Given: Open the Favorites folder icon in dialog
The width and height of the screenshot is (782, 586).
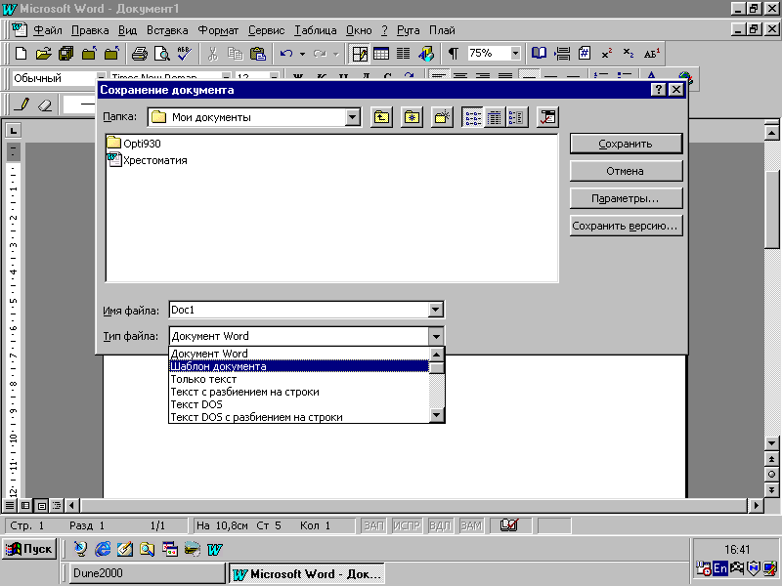Looking at the screenshot, I should point(413,117).
